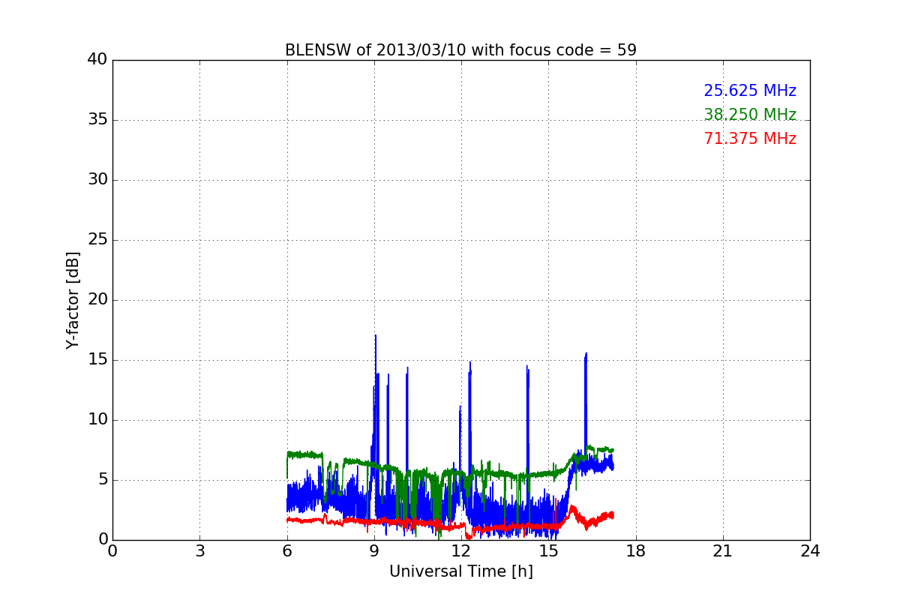This screenshot has height=600, width=900.
Task: Click the "Y-factor [dB]" axis label
Action: 73,300
